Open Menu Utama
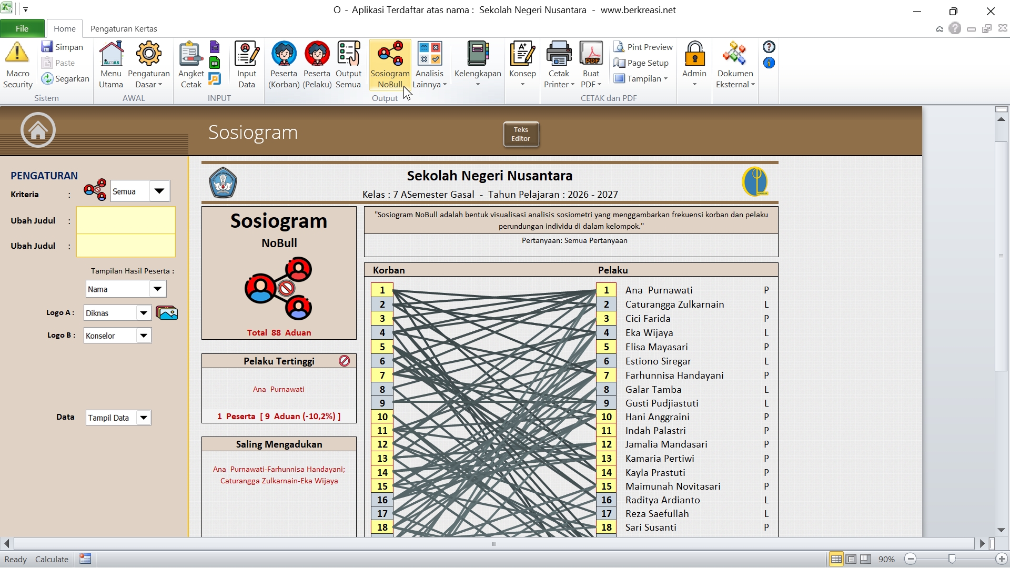Viewport: 1010px width, 568px height. point(111,65)
